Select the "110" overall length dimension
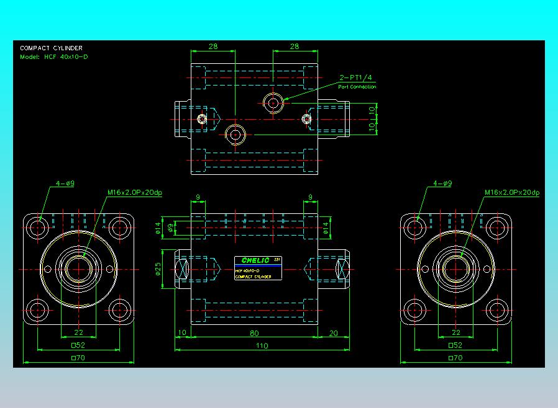Viewport: 558px width, 408px height. 262,345
